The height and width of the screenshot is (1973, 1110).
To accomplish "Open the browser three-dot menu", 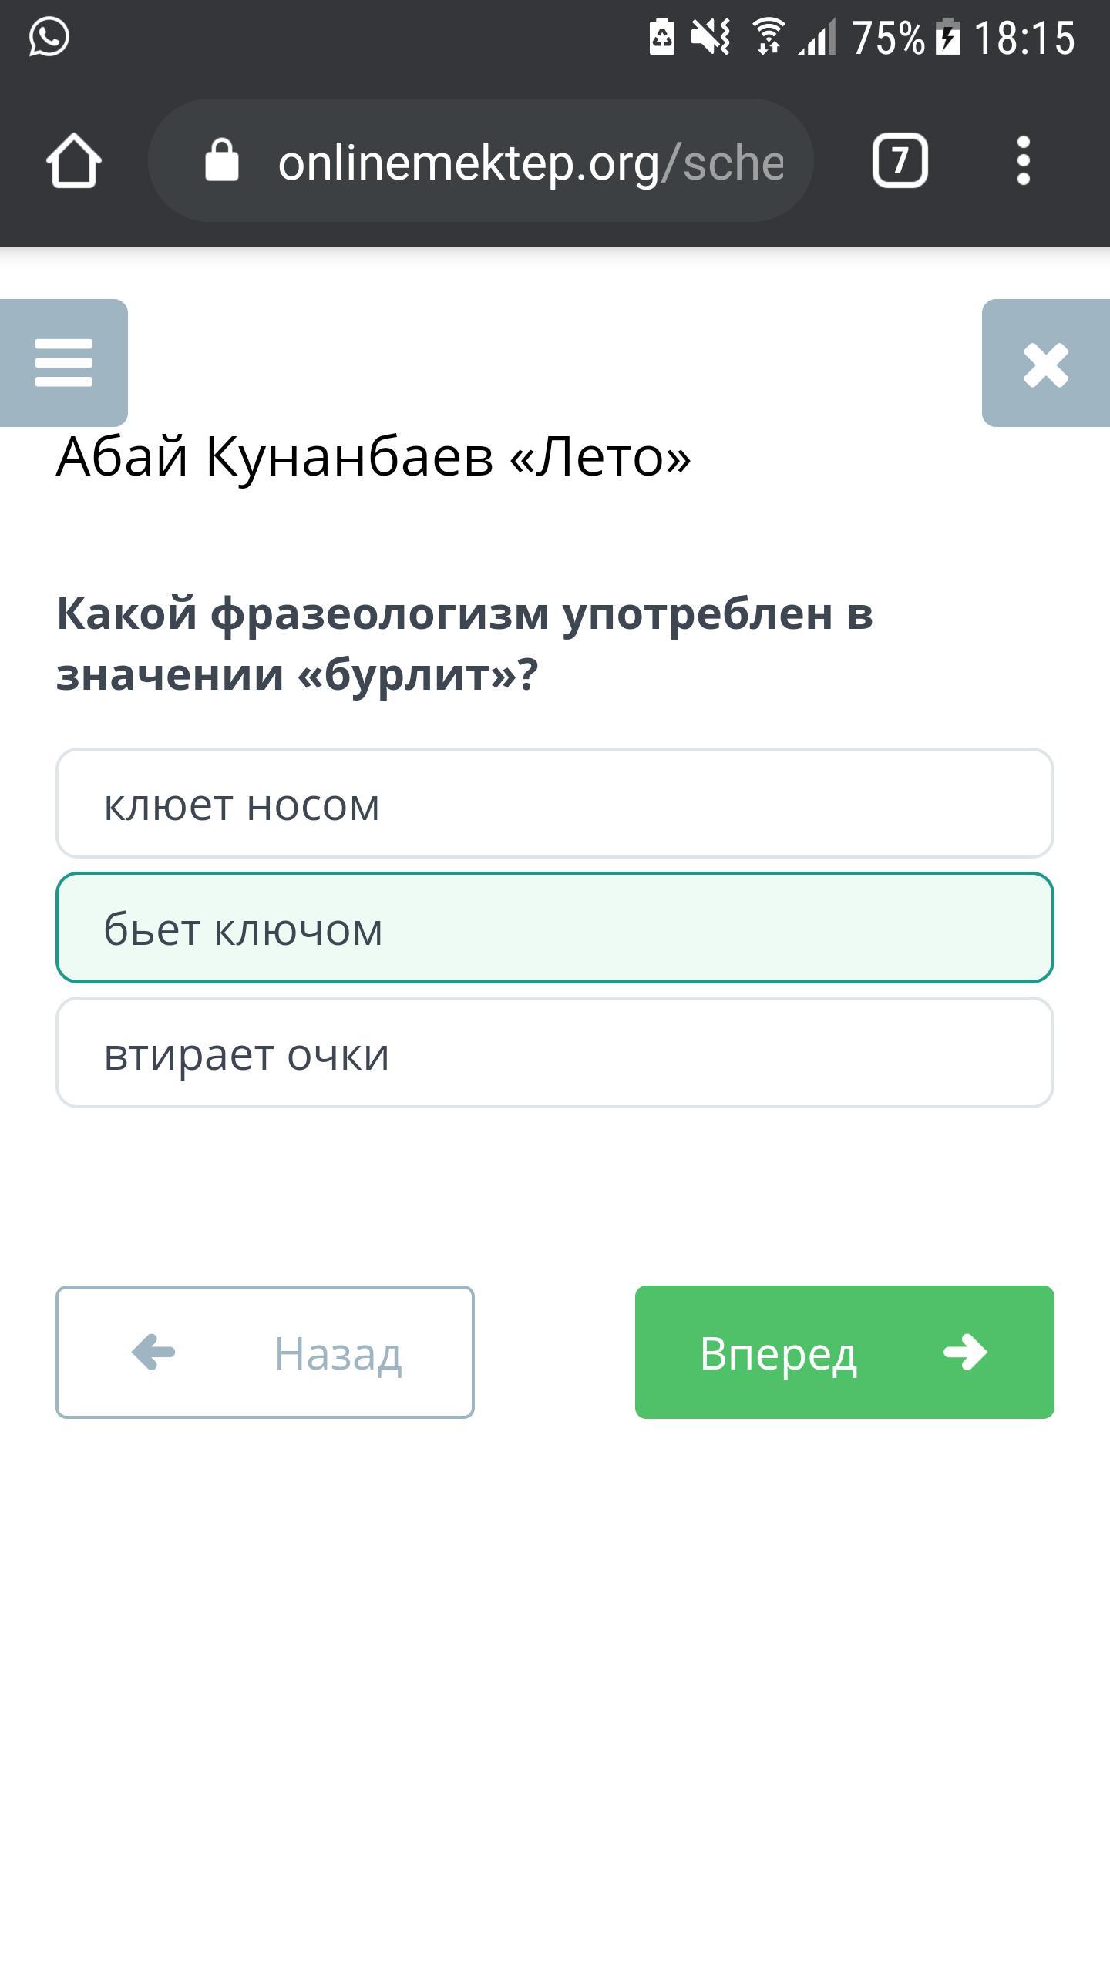I will [x=1023, y=161].
